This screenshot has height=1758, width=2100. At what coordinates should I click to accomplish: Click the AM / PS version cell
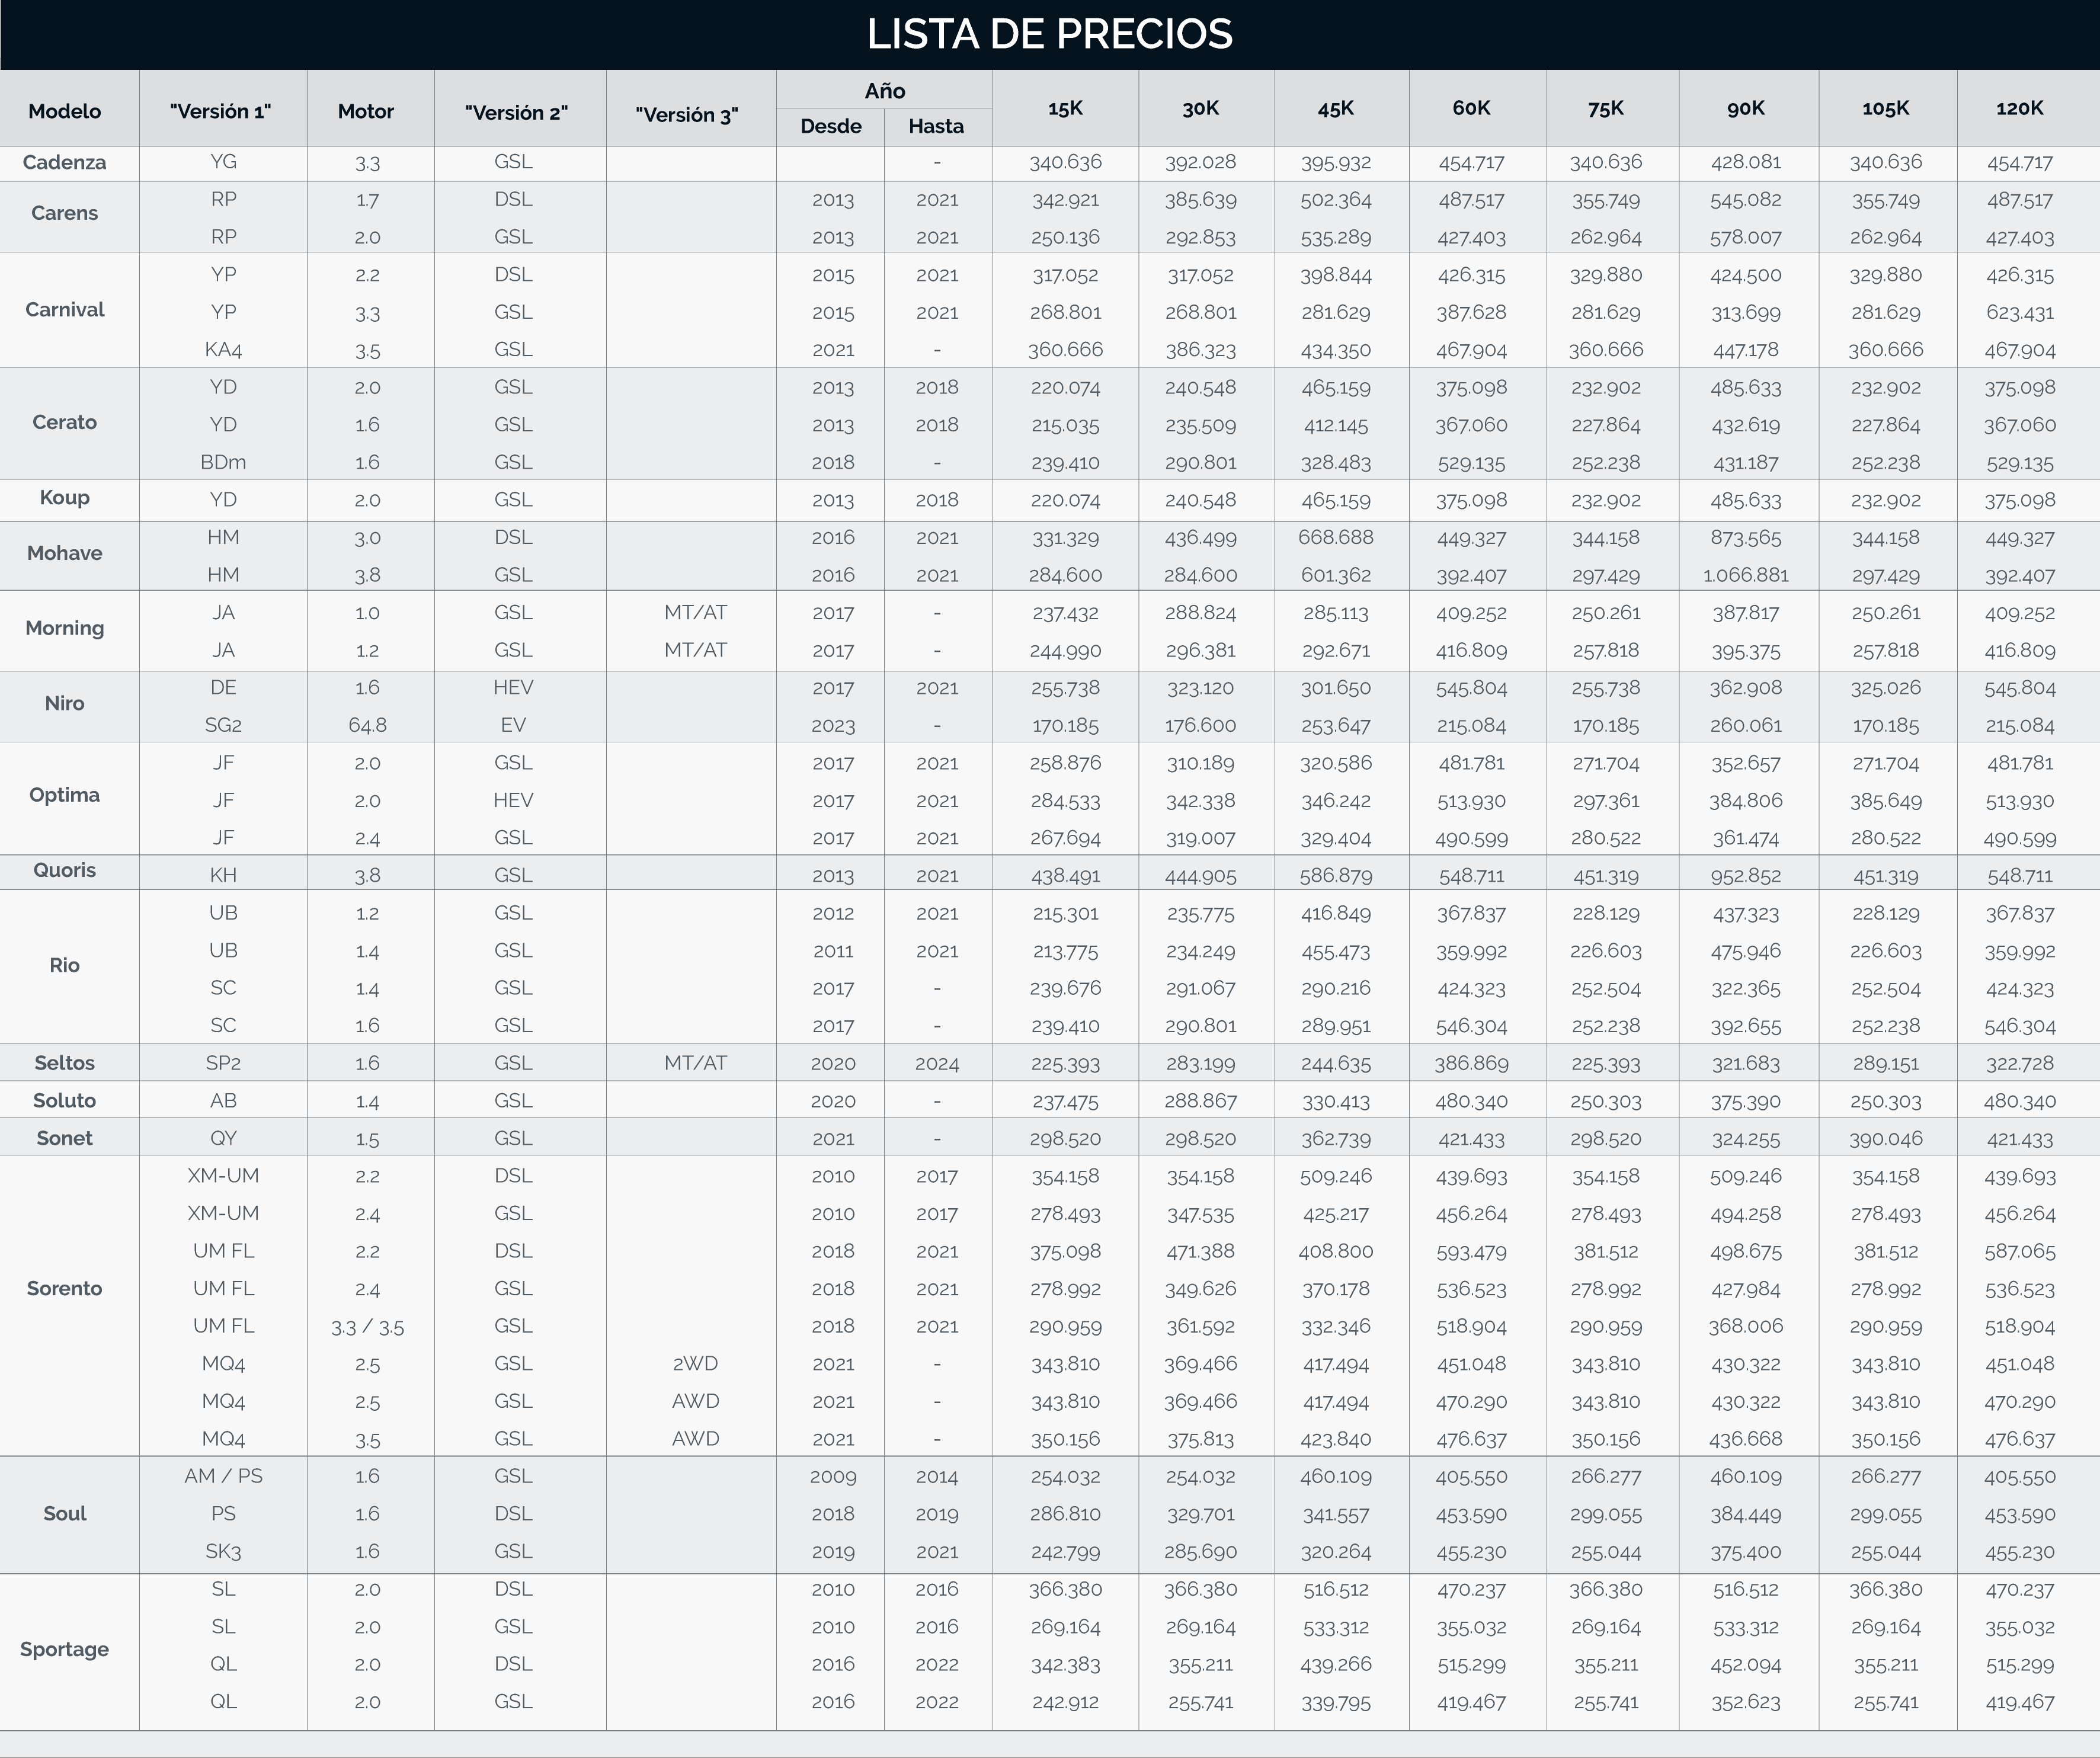pos(223,1476)
